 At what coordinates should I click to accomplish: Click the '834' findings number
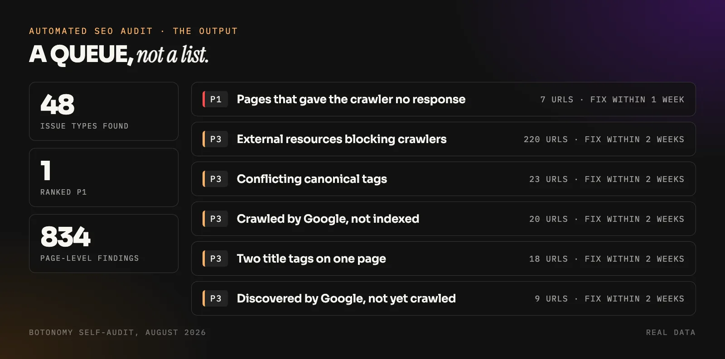point(66,236)
